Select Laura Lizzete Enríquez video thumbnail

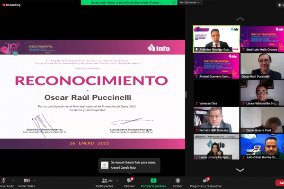point(216,146)
